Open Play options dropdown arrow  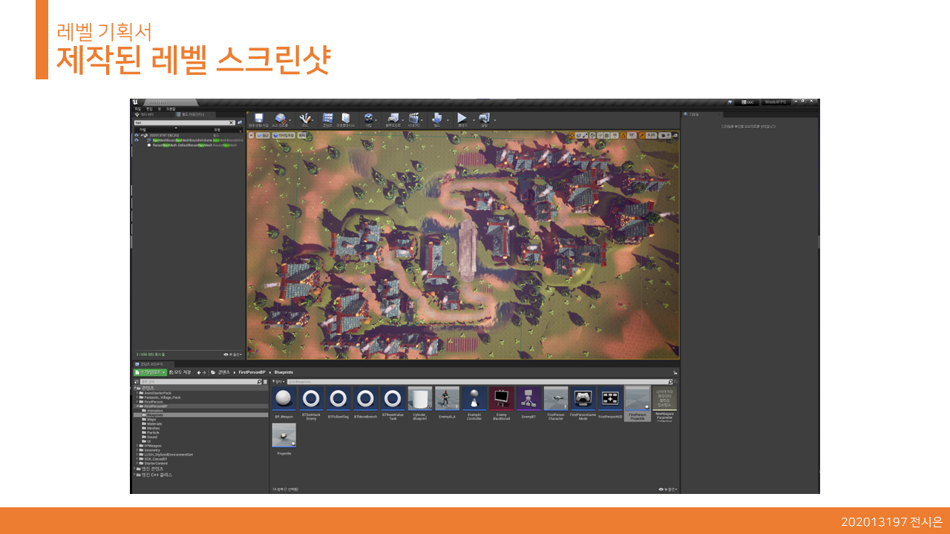474,120
